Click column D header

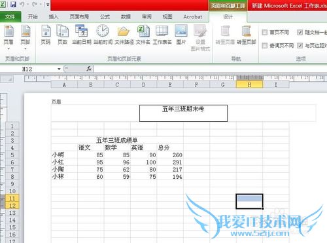pyautogui.click(x=144, y=84)
